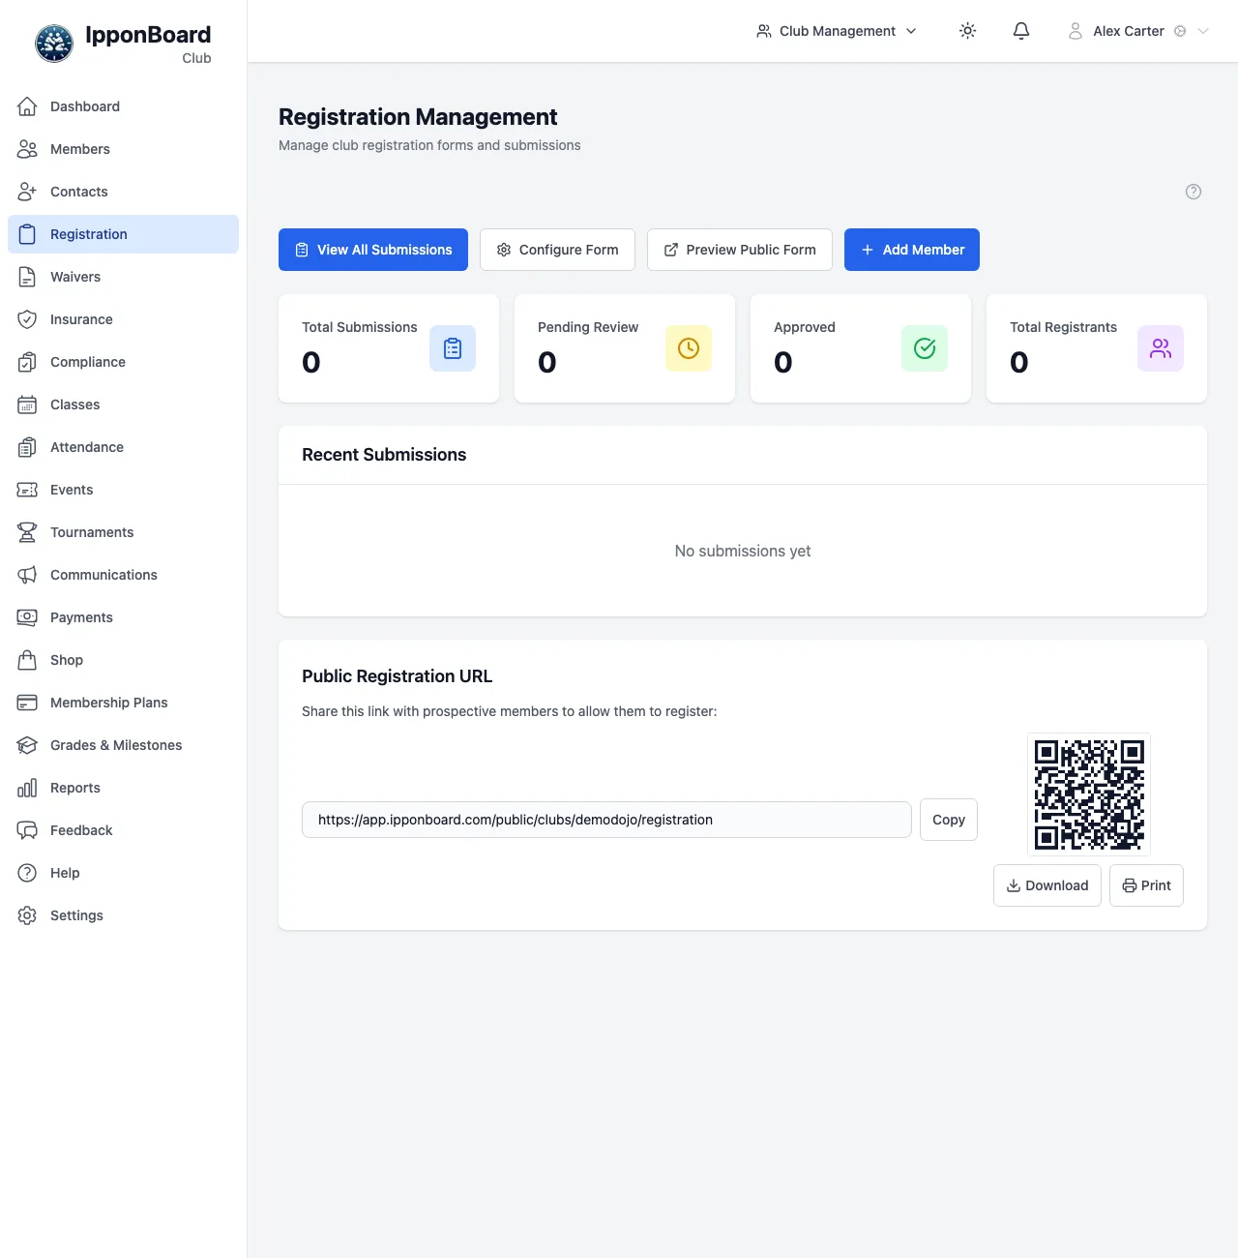
Task: Copy the public registration URL
Action: (x=949, y=820)
